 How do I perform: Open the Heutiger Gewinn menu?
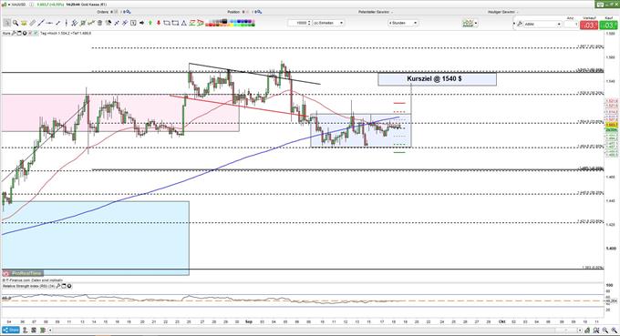502,12
